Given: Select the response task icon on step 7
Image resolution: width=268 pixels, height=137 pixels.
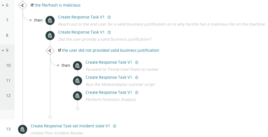Looking at the screenshot, I should [x=50, y=20].
